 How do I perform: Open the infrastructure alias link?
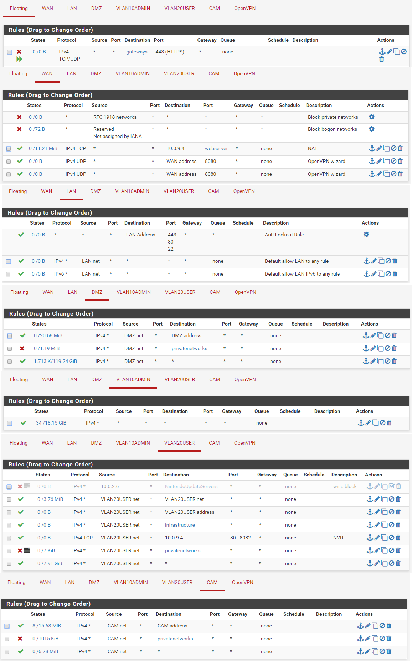[180, 525]
